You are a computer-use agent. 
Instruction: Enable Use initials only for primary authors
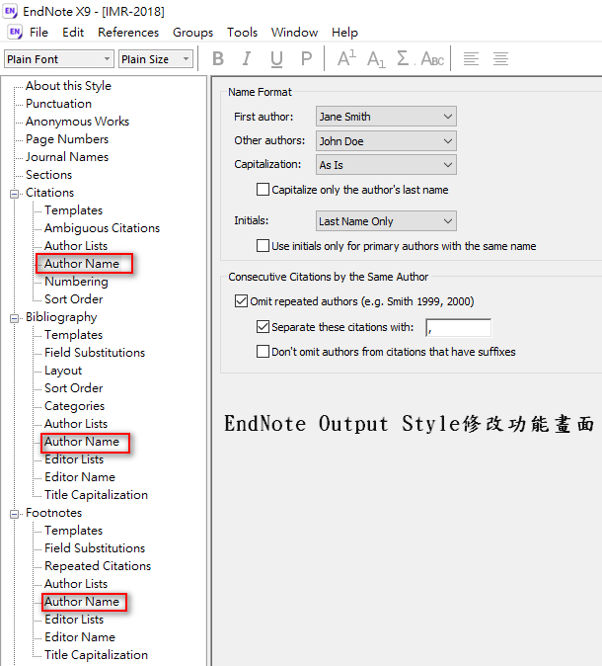[263, 245]
